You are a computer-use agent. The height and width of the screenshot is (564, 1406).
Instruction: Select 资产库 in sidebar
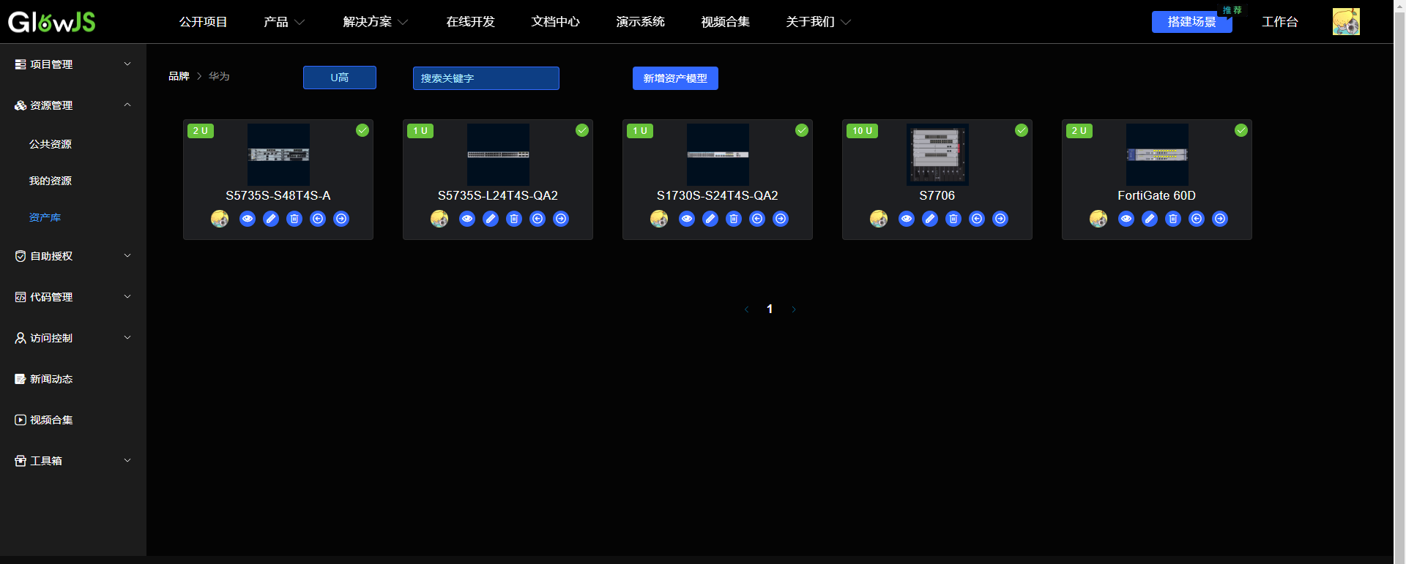[x=45, y=217]
